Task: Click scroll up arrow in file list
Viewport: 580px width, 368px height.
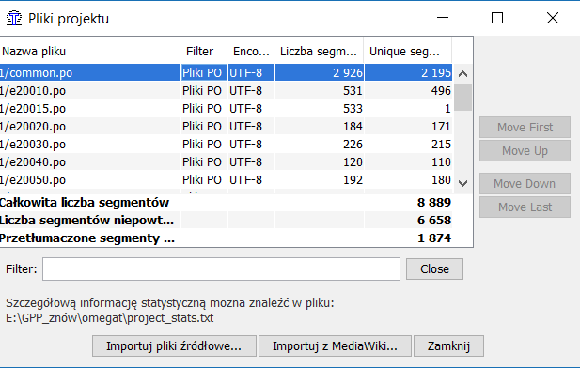Action: [x=462, y=74]
